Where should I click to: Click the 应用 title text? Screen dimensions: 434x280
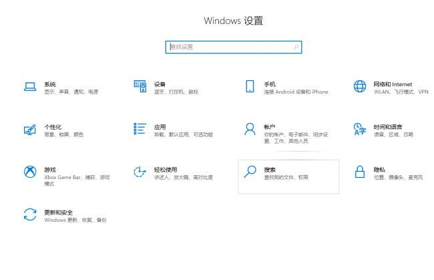[x=160, y=127]
